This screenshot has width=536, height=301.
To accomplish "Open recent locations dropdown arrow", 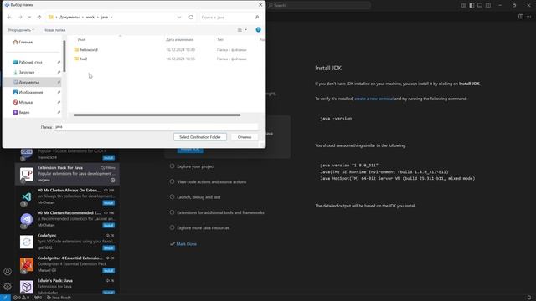I will point(29,17).
